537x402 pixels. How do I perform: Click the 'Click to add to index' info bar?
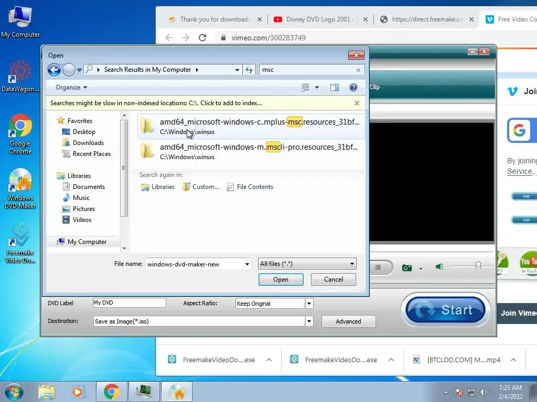(206, 103)
